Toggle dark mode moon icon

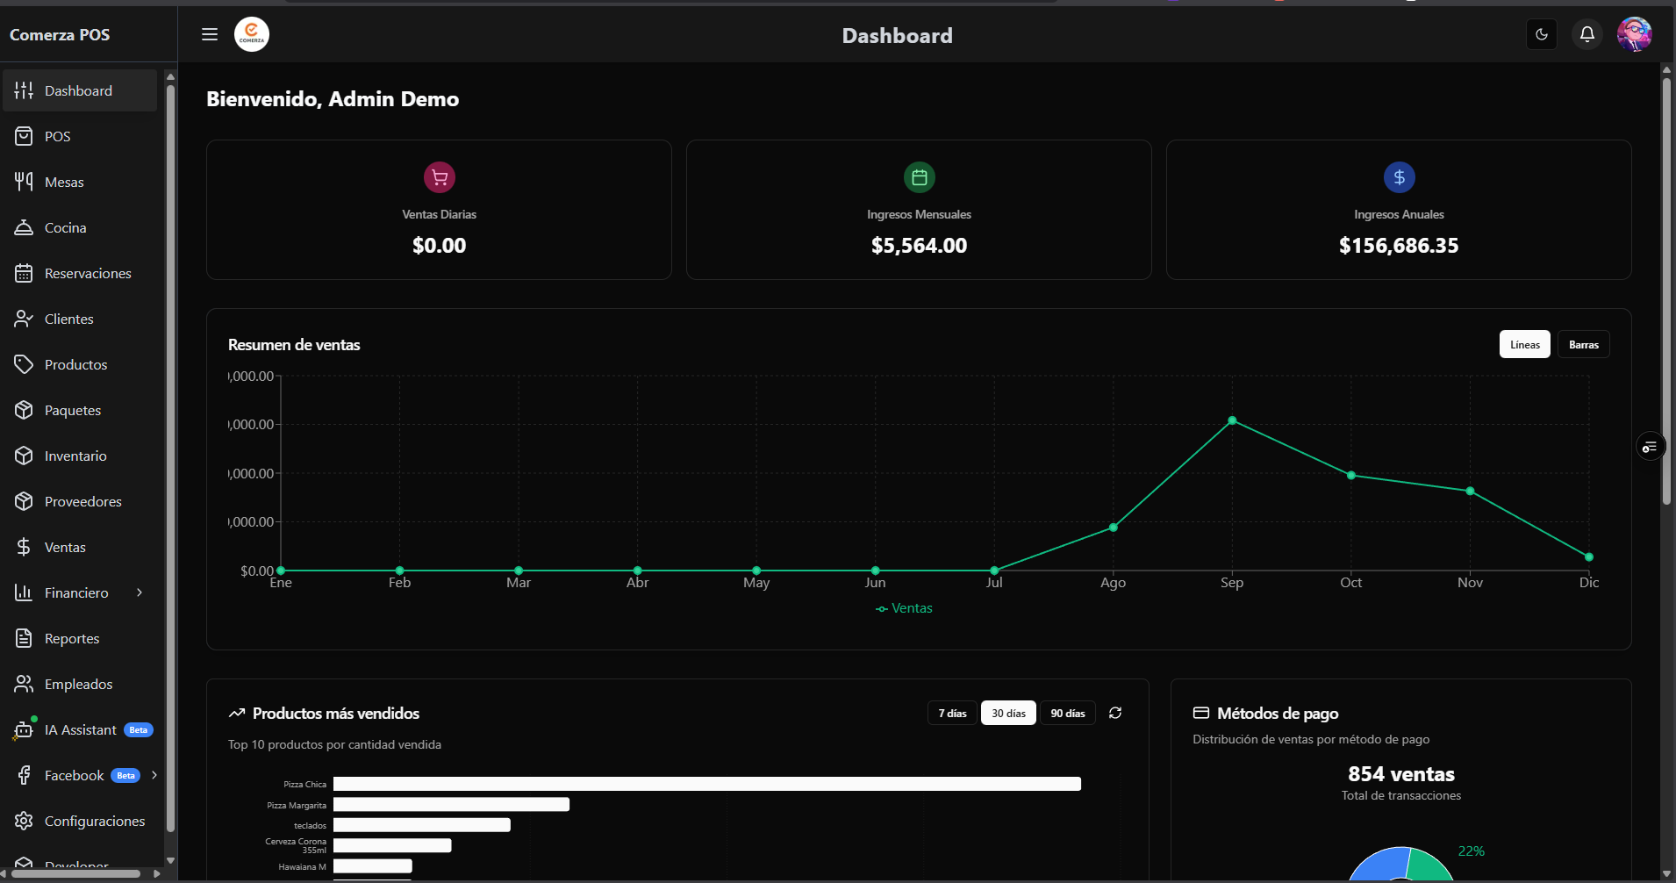[x=1542, y=34]
